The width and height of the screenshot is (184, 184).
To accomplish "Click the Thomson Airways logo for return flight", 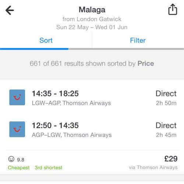I will tap(17, 129).
